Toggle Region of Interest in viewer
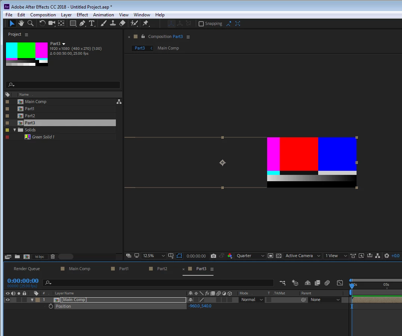Viewport: 402px width, 336px height. pyautogui.click(x=270, y=256)
